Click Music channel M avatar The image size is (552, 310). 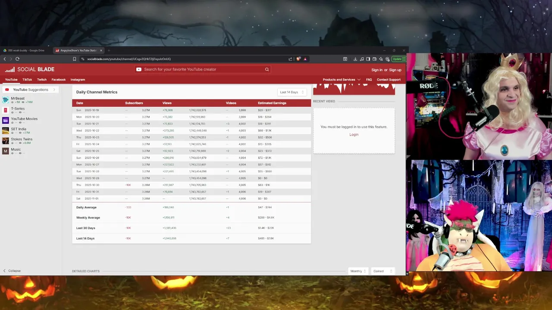tap(5, 151)
